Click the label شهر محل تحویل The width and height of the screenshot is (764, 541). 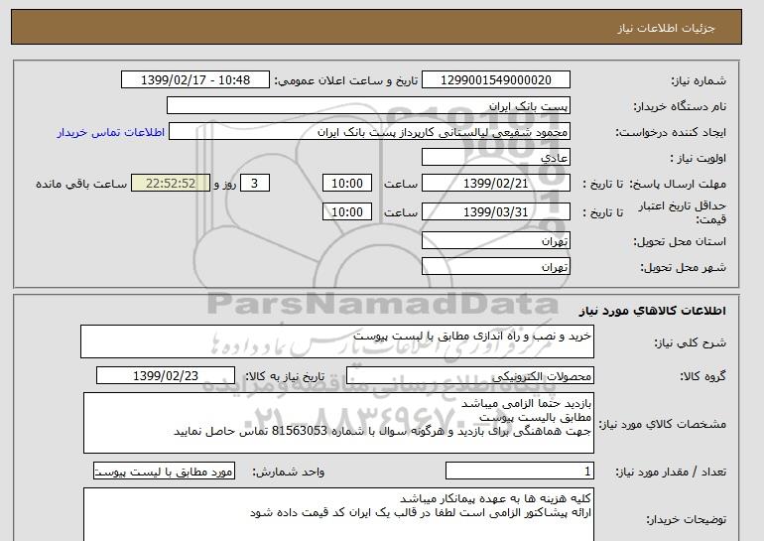coord(683,267)
